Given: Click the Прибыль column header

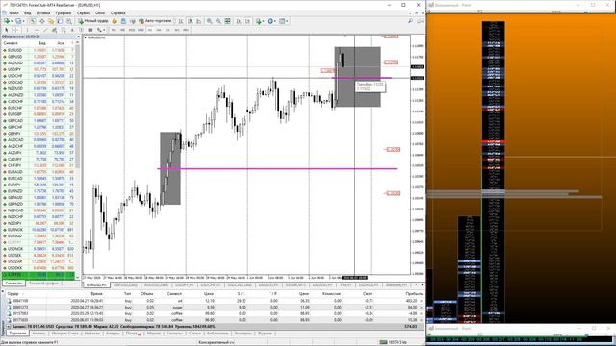Looking at the screenshot, I should 414,294.
